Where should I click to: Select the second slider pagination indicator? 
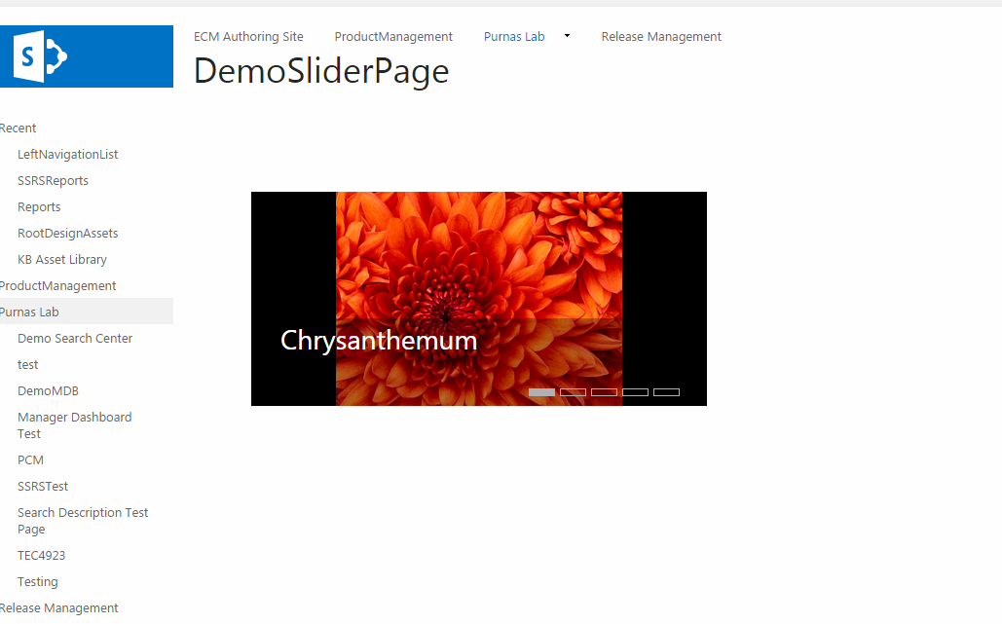pyautogui.click(x=573, y=391)
